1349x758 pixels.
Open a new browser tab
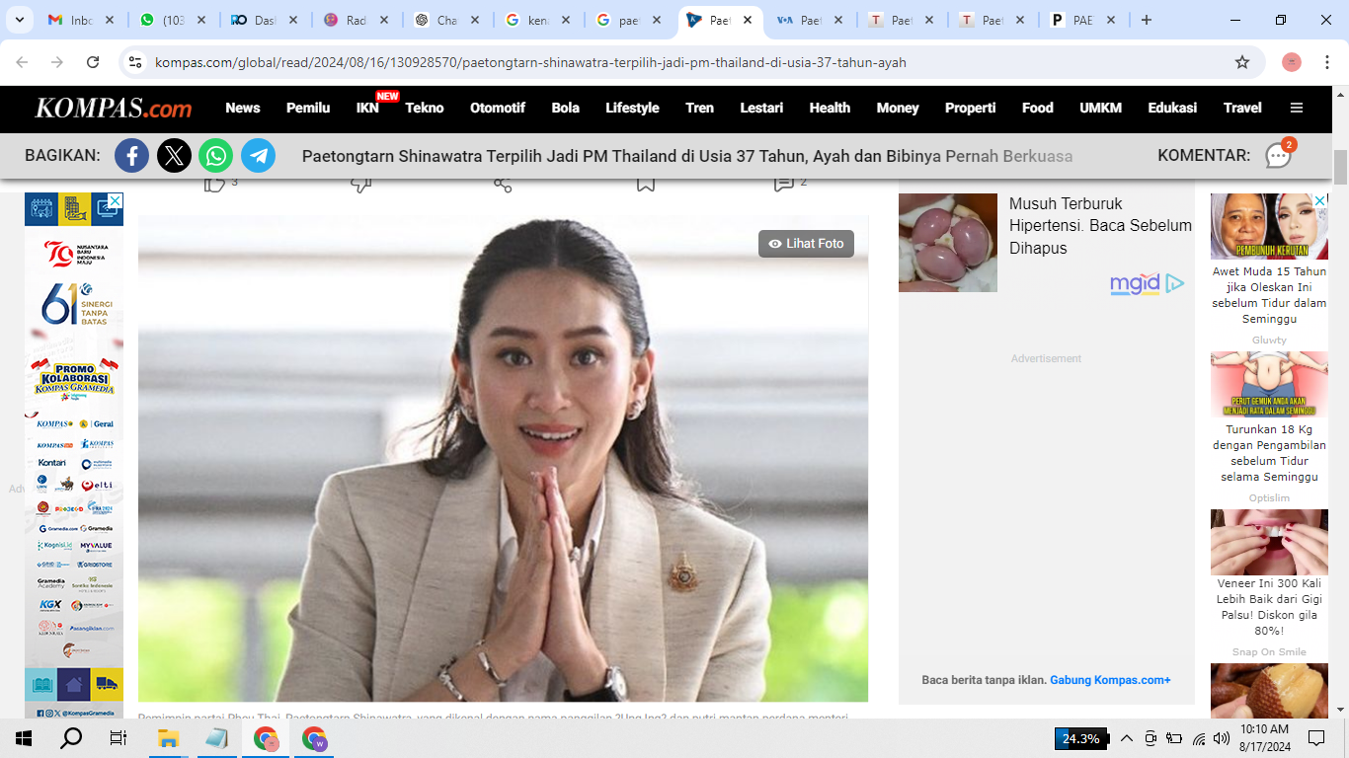pyautogui.click(x=1147, y=20)
